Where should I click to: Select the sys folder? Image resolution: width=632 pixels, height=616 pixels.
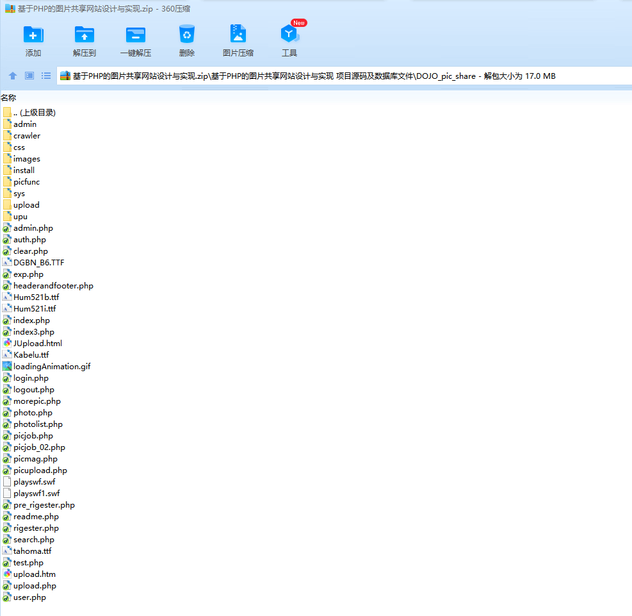(x=14, y=194)
